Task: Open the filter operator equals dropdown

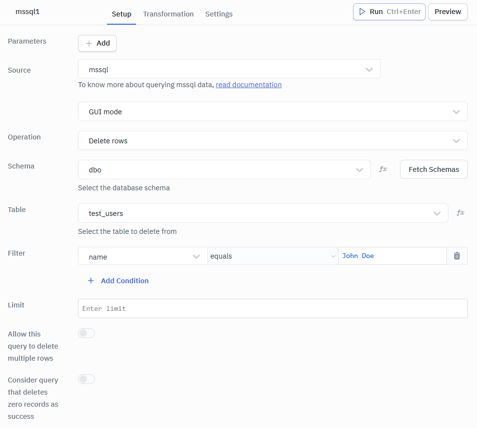Action: click(x=273, y=256)
